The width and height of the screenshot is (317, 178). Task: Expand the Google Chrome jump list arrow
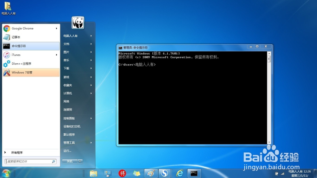pos(57,29)
